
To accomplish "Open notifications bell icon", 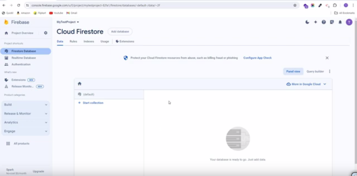I will pos(340,22).
